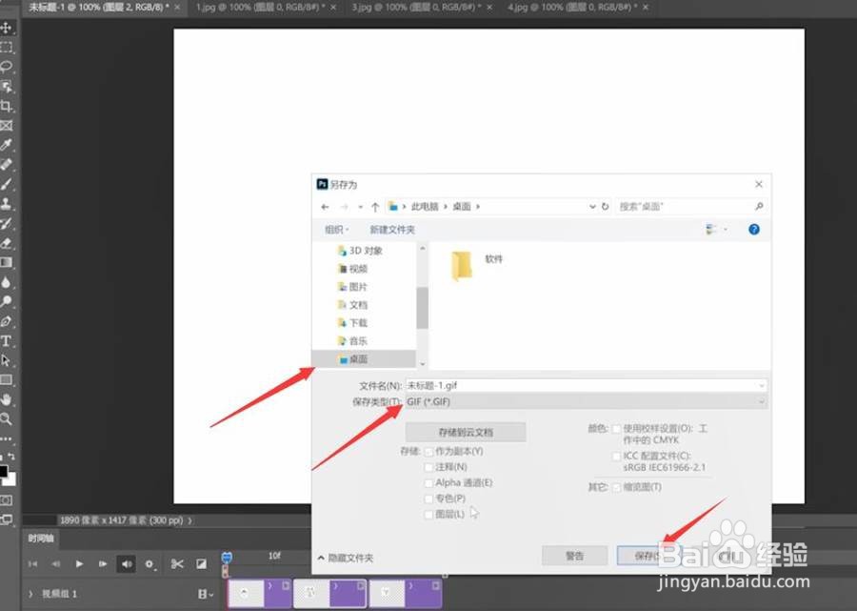Switch to the 3.jpg document tab
The width and height of the screenshot is (857, 611).
coord(416,8)
